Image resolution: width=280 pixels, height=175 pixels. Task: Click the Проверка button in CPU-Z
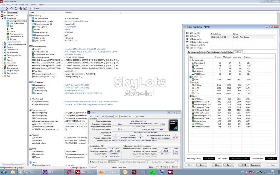coord(164,167)
